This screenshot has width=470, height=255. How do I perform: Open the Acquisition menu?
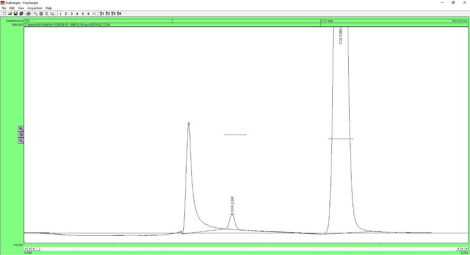pos(35,8)
